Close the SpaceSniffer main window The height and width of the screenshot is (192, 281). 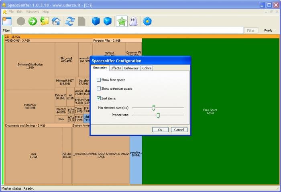(x=276, y=5)
